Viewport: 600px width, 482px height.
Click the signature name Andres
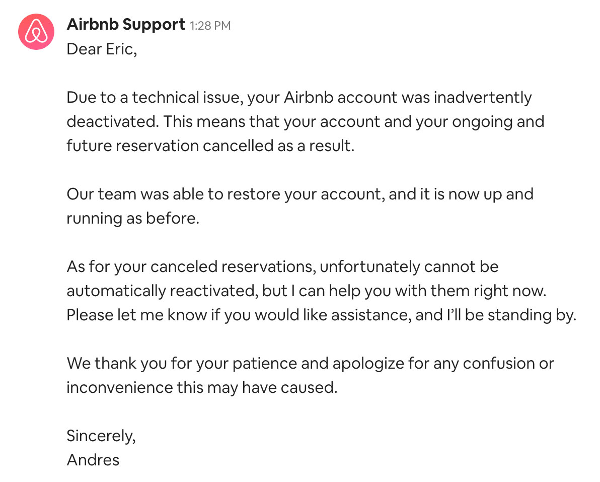coord(93,460)
